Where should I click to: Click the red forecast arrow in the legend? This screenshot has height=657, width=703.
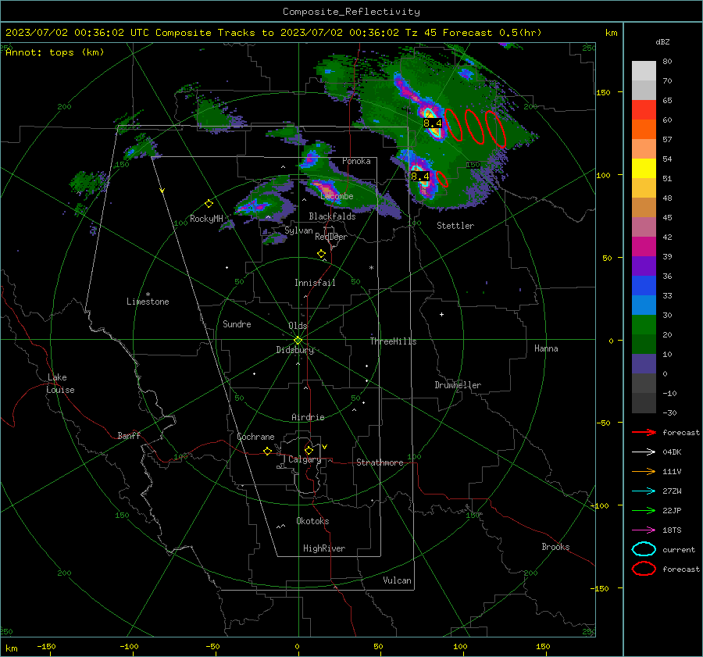click(x=644, y=432)
